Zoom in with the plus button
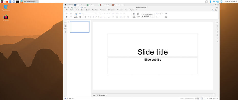The image size is (238, 100). pyautogui.click(x=217, y=98)
